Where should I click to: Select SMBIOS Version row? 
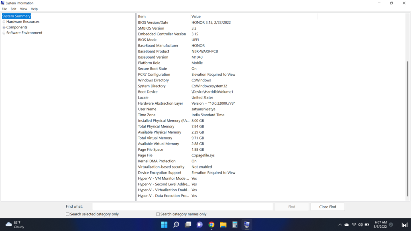[x=227, y=28]
